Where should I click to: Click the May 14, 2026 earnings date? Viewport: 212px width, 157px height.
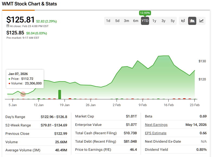point(196,125)
